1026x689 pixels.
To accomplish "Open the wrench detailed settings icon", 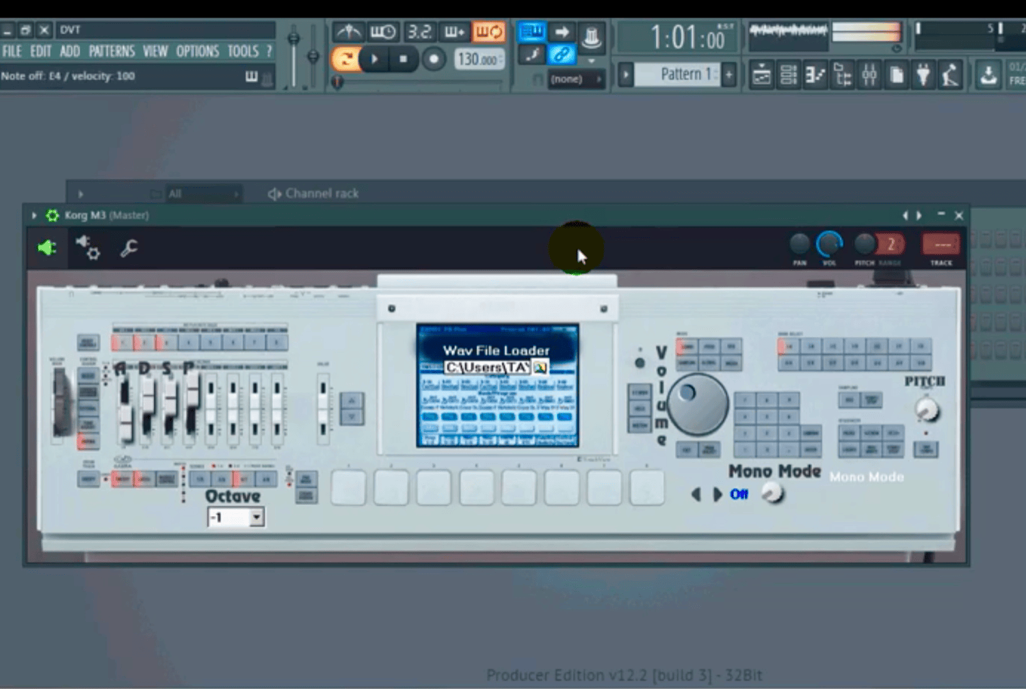I will pos(129,247).
